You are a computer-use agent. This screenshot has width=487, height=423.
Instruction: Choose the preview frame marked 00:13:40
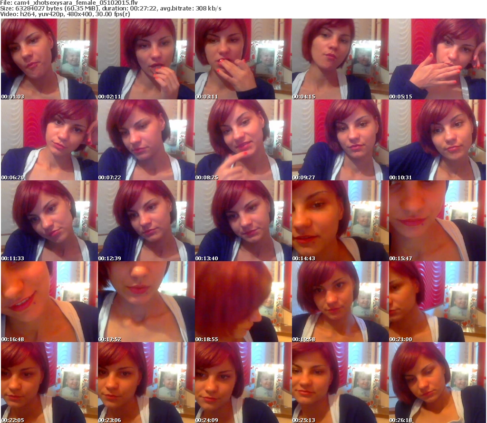coord(243,221)
